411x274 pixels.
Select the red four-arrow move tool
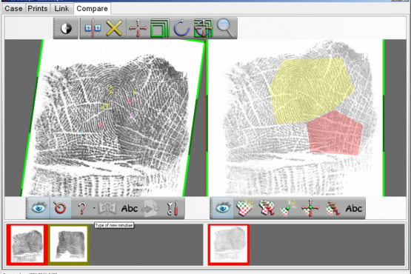pyautogui.click(x=138, y=28)
